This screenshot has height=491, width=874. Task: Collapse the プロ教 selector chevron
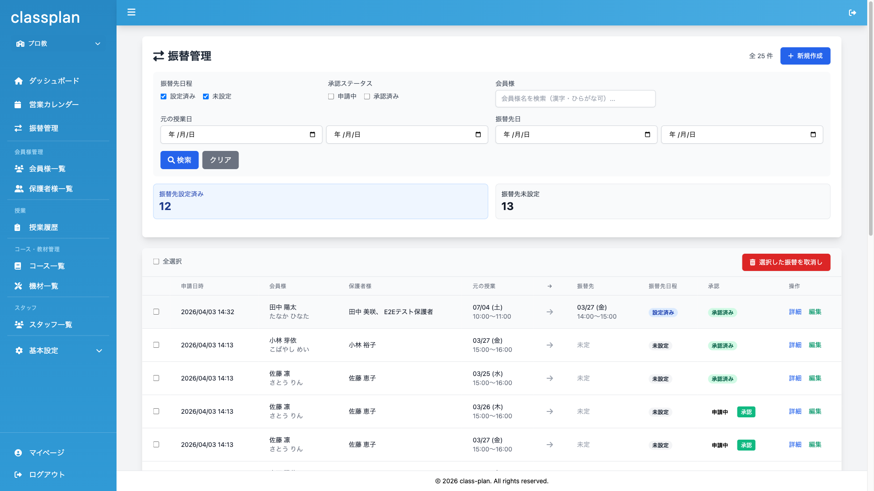pyautogui.click(x=97, y=44)
